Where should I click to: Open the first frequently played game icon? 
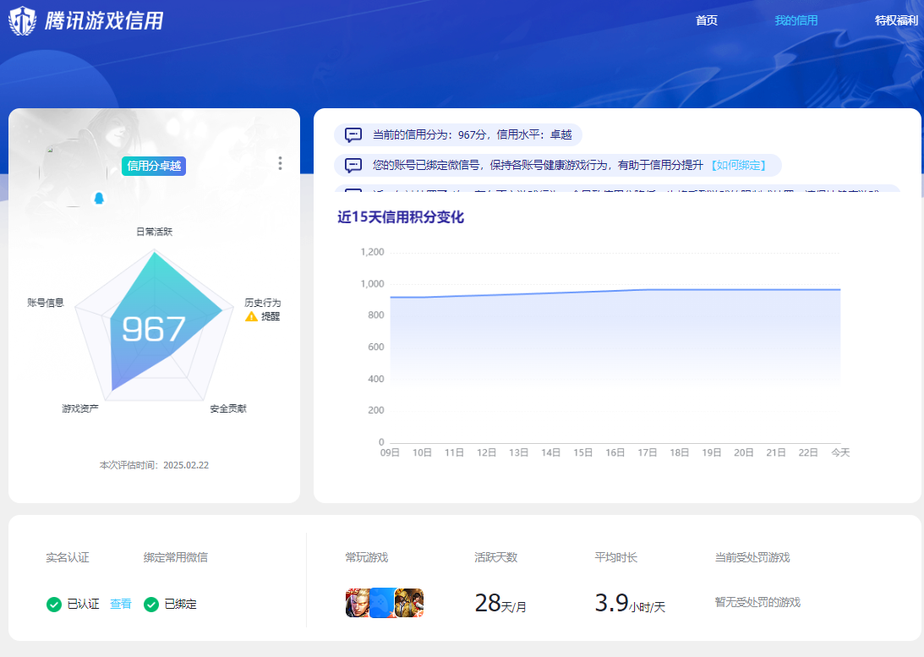point(358,603)
